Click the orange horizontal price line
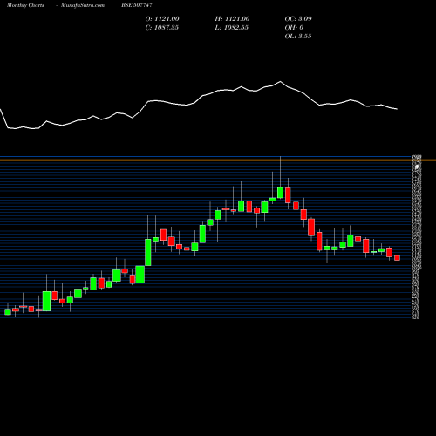This screenshot has height=436, width=436. point(218,160)
